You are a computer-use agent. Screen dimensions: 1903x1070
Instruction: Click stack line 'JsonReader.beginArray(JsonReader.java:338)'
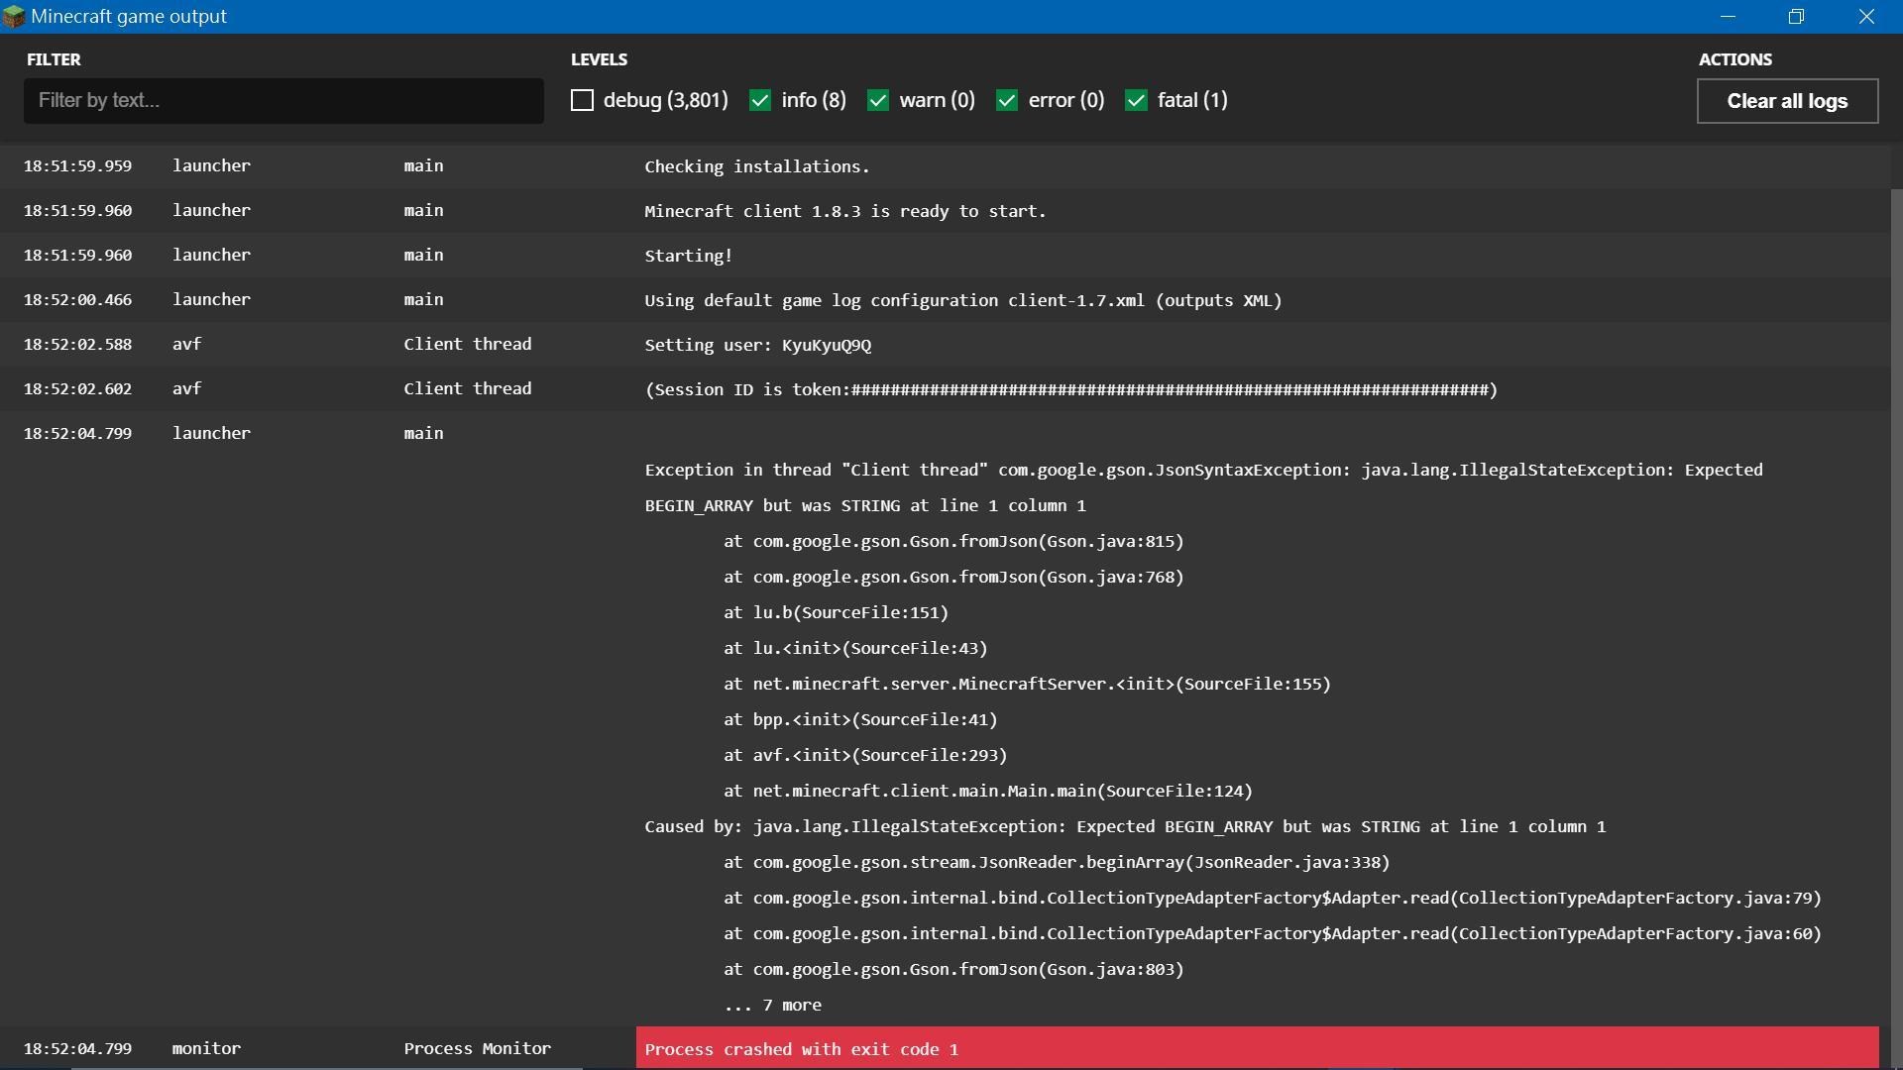point(1057,862)
